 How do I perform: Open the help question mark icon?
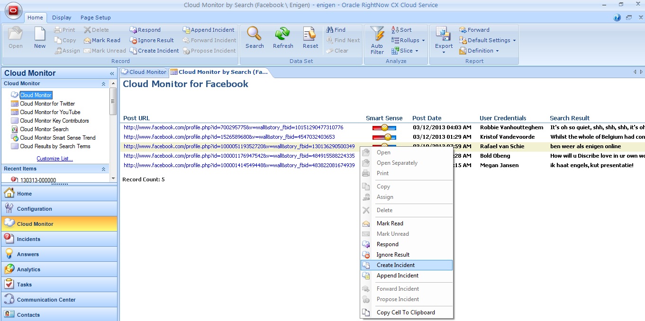(x=617, y=18)
